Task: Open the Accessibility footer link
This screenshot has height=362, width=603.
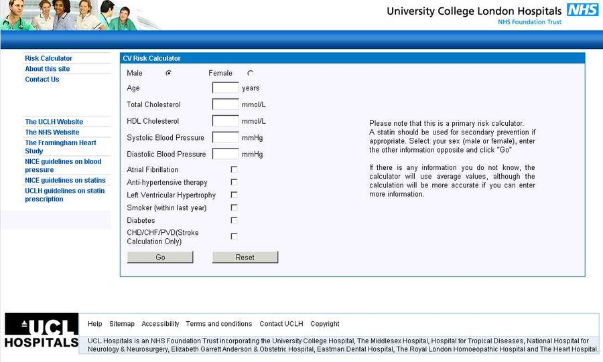Action: 160,324
